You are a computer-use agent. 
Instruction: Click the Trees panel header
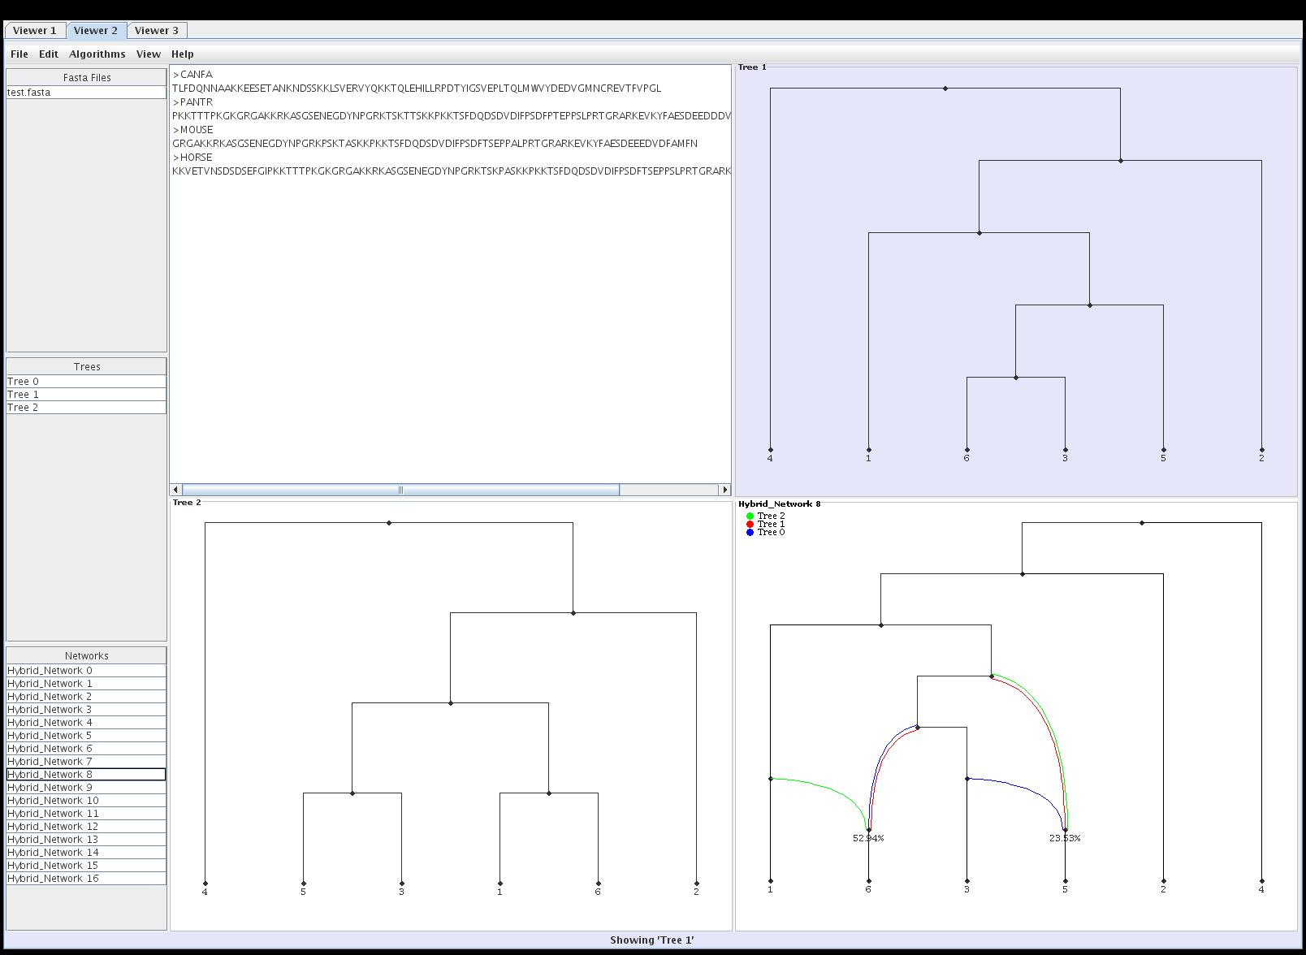(86, 367)
